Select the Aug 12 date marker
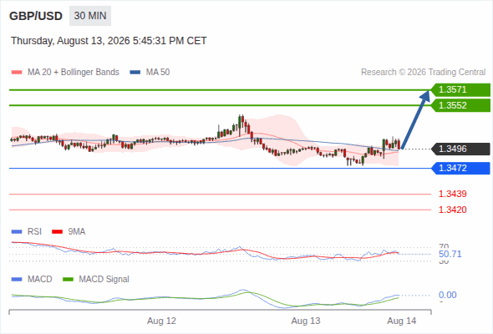The width and height of the screenshot is (493, 334). [x=161, y=321]
